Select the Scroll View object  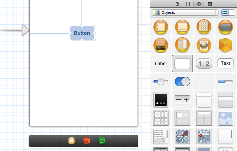[x=226, y=136]
